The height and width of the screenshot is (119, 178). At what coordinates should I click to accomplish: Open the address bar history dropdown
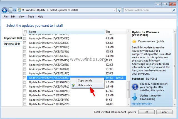(114, 10)
